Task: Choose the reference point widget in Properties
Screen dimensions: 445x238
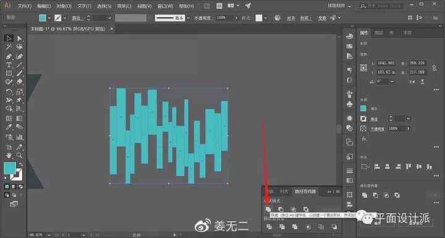Action: [x=363, y=67]
